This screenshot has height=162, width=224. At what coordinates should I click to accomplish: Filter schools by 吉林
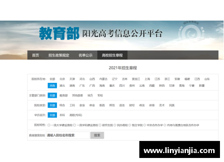click(125, 79)
